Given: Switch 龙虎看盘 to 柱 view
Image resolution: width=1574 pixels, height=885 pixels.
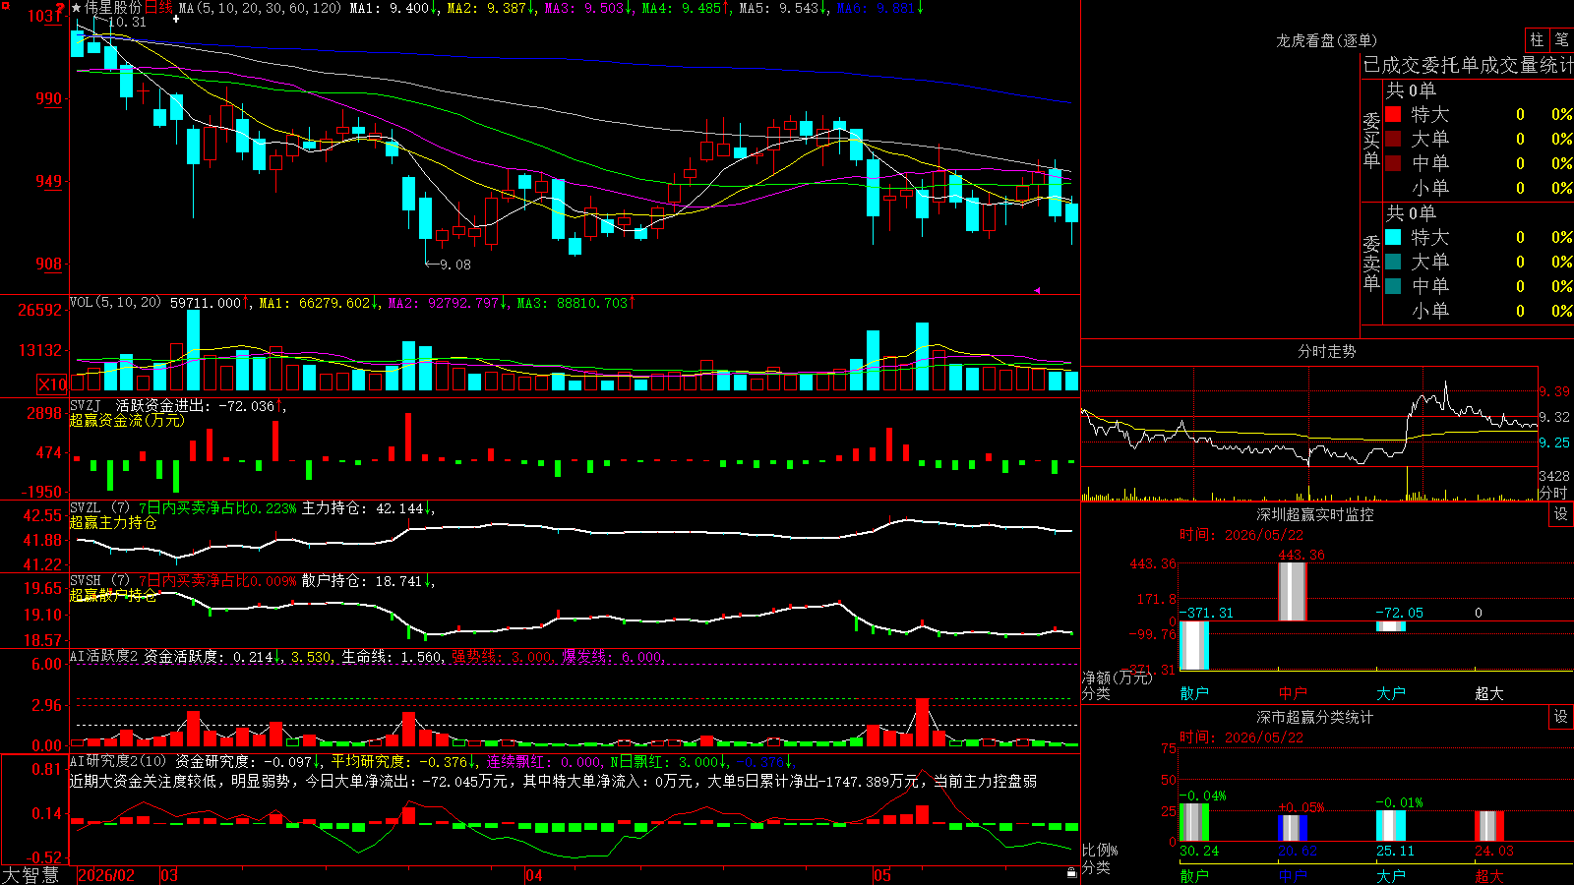Looking at the screenshot, I should tap(1537, 39).
